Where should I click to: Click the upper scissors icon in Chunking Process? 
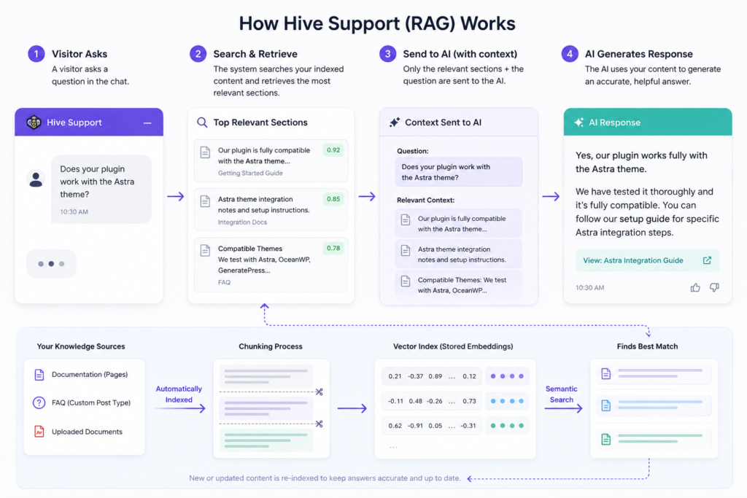[x=320, y=392]
